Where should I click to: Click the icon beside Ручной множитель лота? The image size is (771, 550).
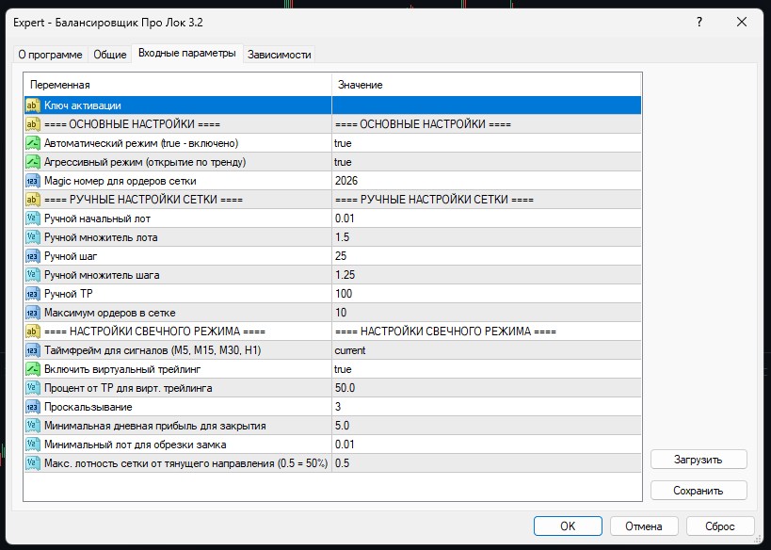coord(32,237)
